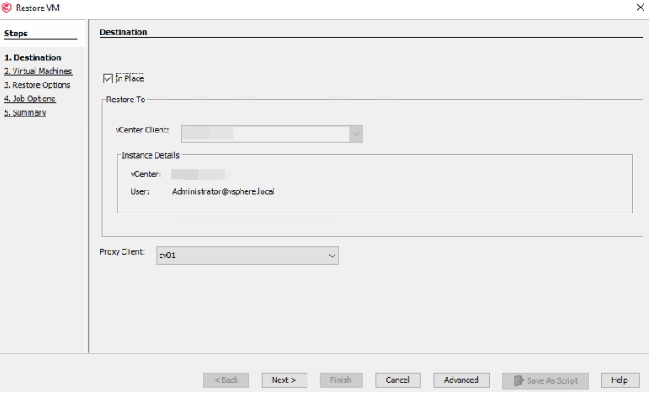Click the Administrator@vsphere.local user text
The width and height of the screenshot is (651, 393).
coord(223,191)
